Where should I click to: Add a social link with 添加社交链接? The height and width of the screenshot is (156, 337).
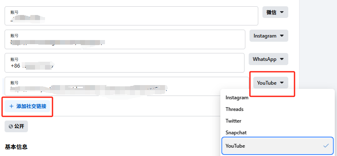27,106
